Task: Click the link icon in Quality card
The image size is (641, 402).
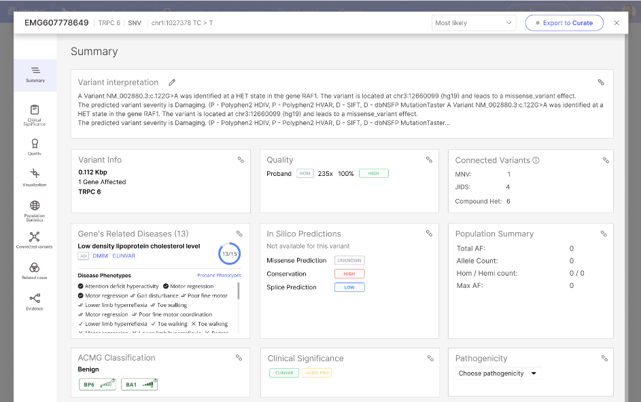Action: pos(429,160)
